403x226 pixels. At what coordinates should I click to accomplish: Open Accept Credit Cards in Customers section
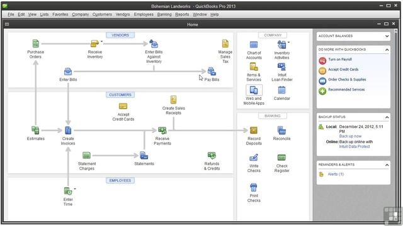pyautogui.click(x=123, y=106)
